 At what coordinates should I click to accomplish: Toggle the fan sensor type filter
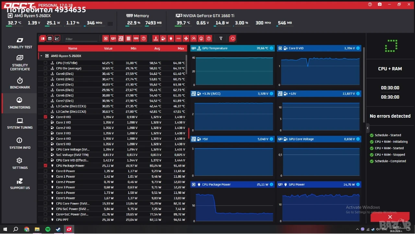coord(186,39)
